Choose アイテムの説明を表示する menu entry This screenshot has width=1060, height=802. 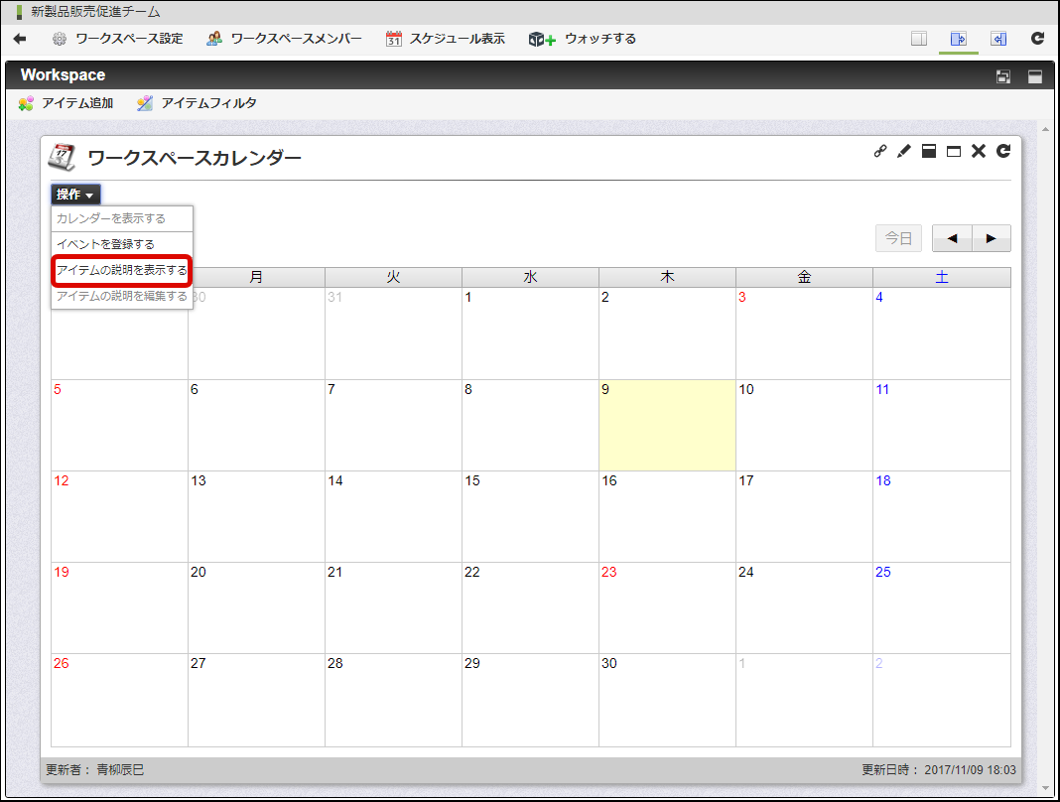click(122, 270)
